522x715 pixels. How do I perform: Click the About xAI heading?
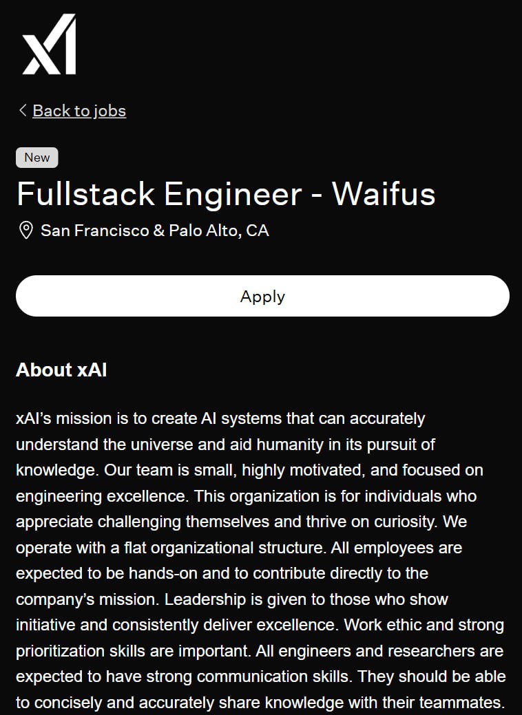(x=61, y=370)
